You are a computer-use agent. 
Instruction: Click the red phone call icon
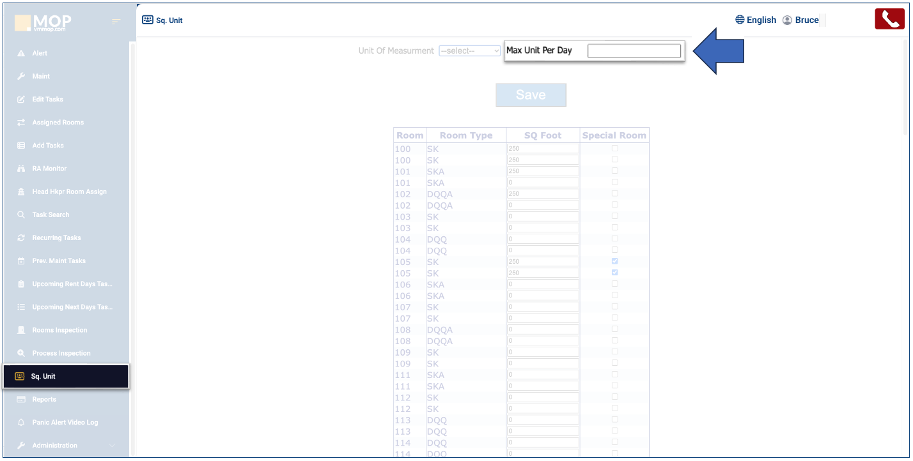tap(889, 19)
